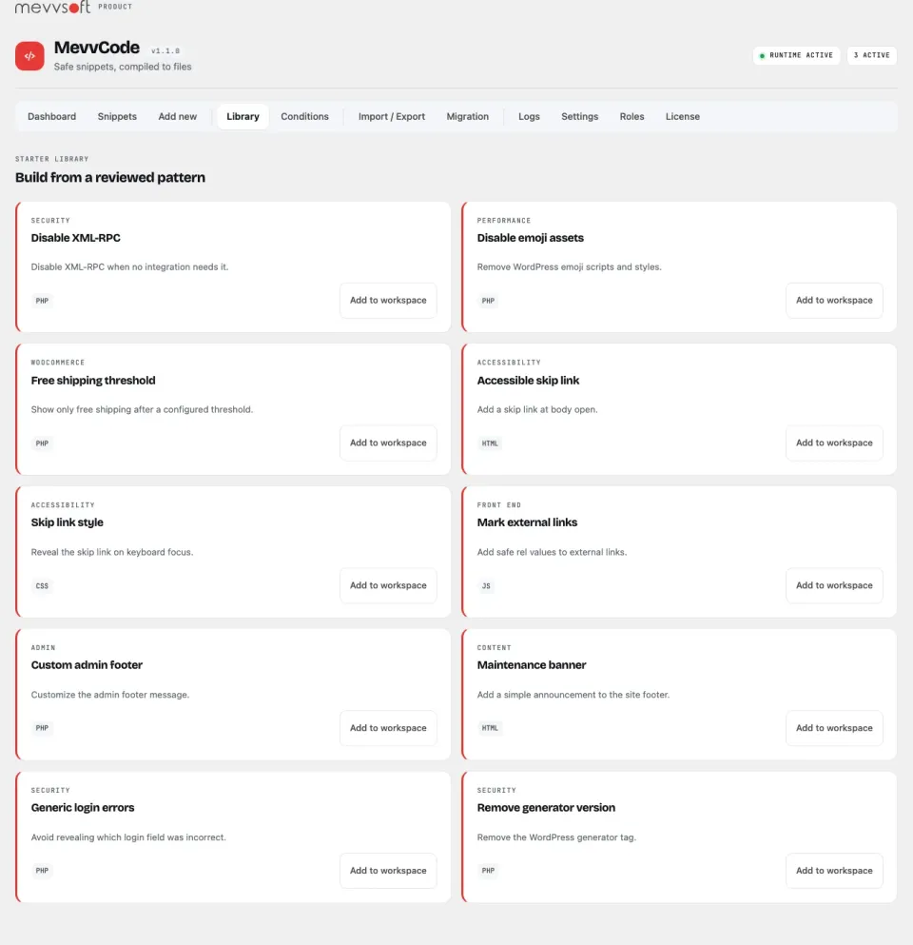This screenshot has height=945, width=913.
Task: Go to the Add new tab
Action: click(178, 116)
